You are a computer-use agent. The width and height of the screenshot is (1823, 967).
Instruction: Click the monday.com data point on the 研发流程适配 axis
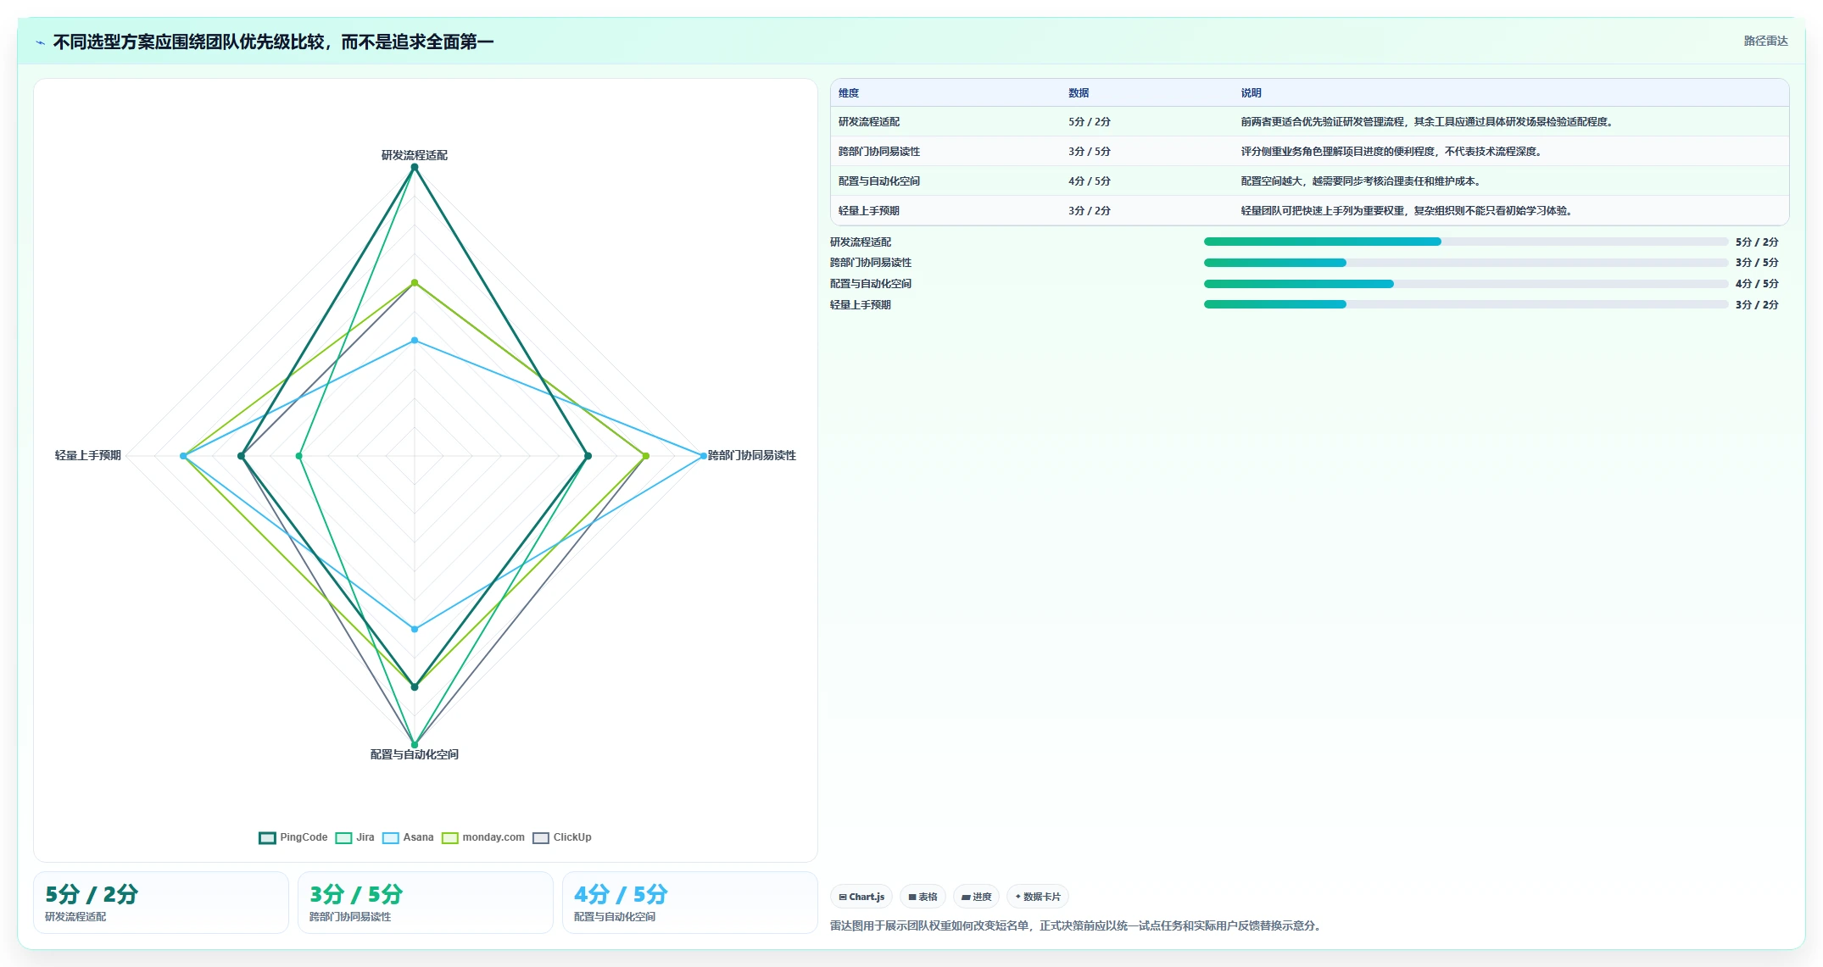[415, 282]
